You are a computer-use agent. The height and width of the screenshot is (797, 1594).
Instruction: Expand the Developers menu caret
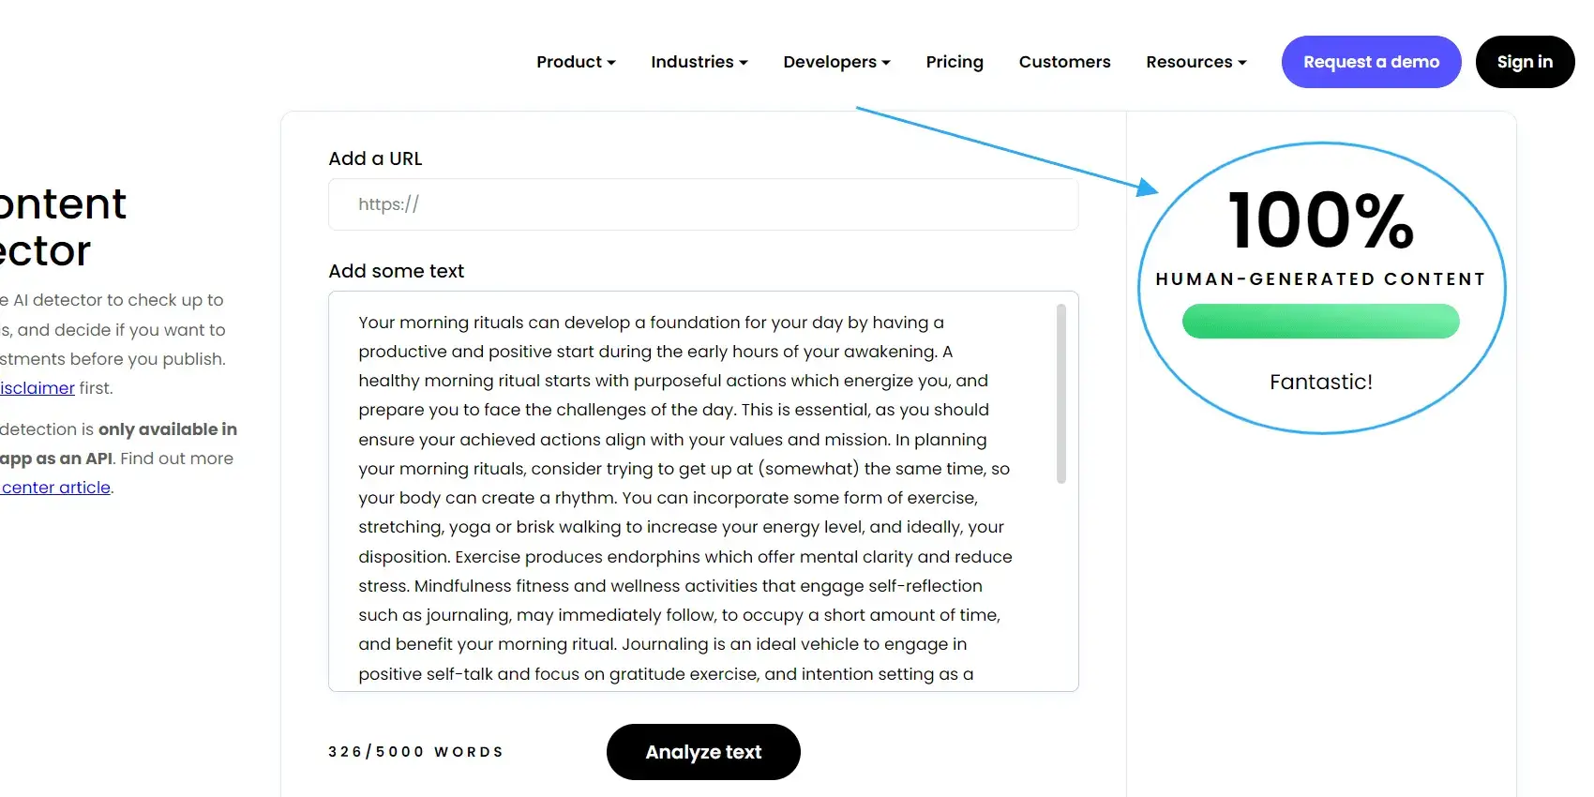(x=886, y=63)
